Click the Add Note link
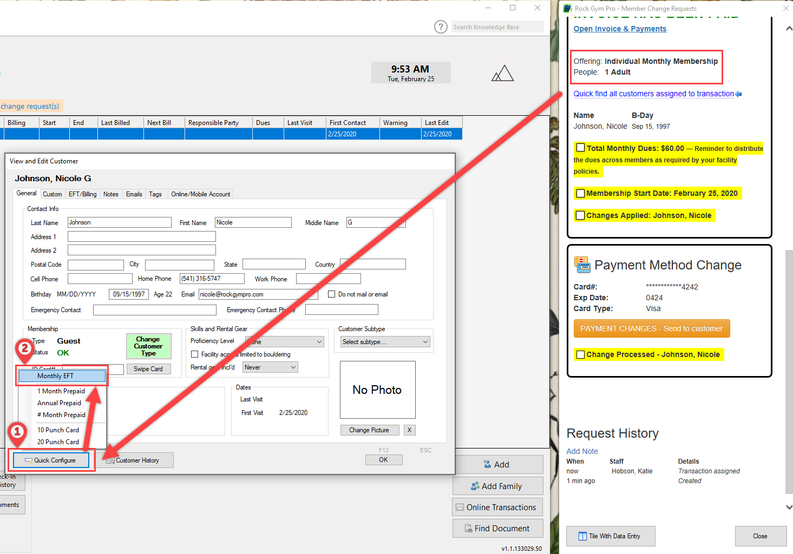The image size is (793, 554). [582, 451]
